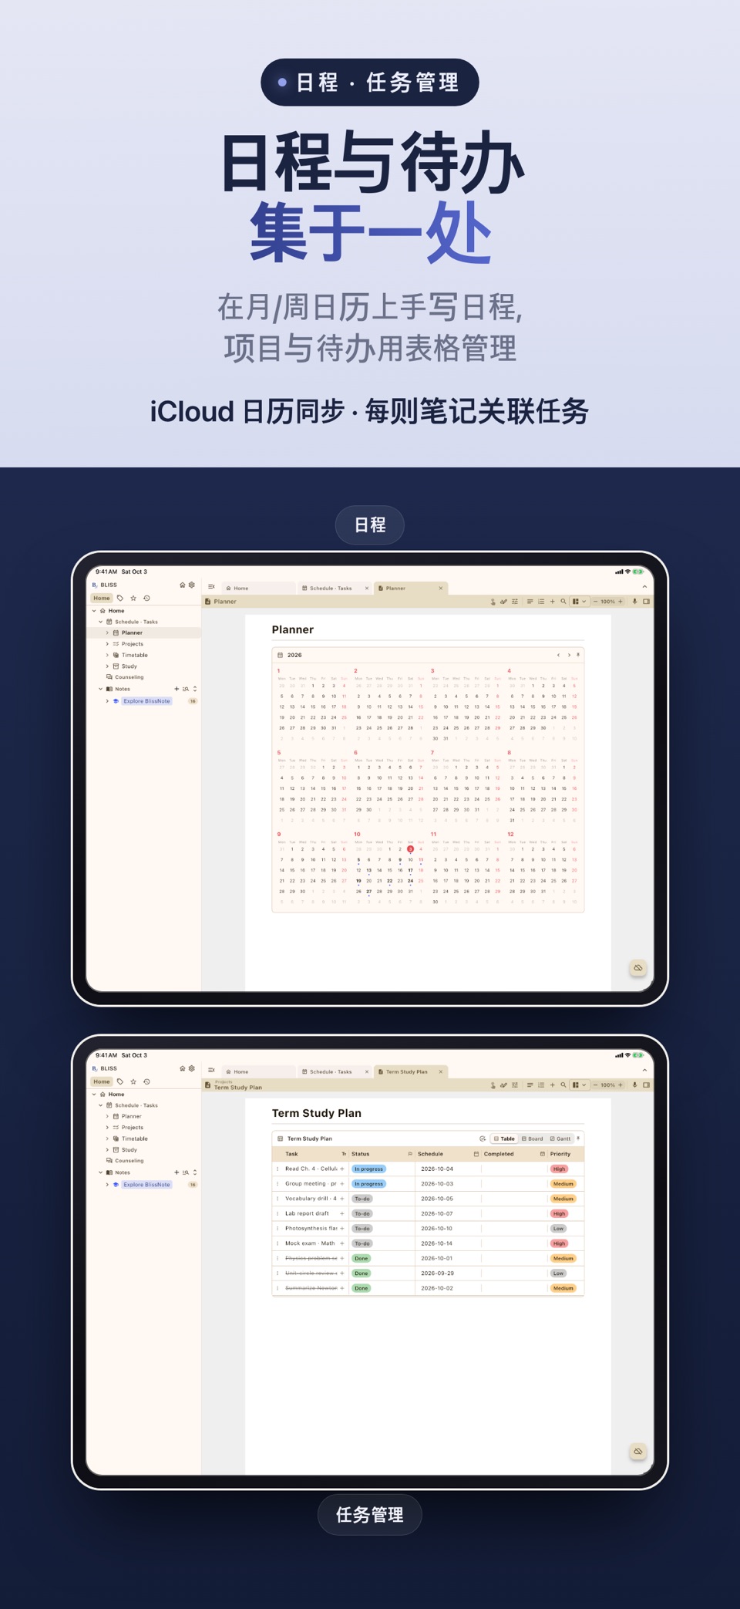The height and width of the screenshot is (1609, 740).
Task: Click microphone icon in Term Study Plan toolbar
Action: click(634, 1085)
